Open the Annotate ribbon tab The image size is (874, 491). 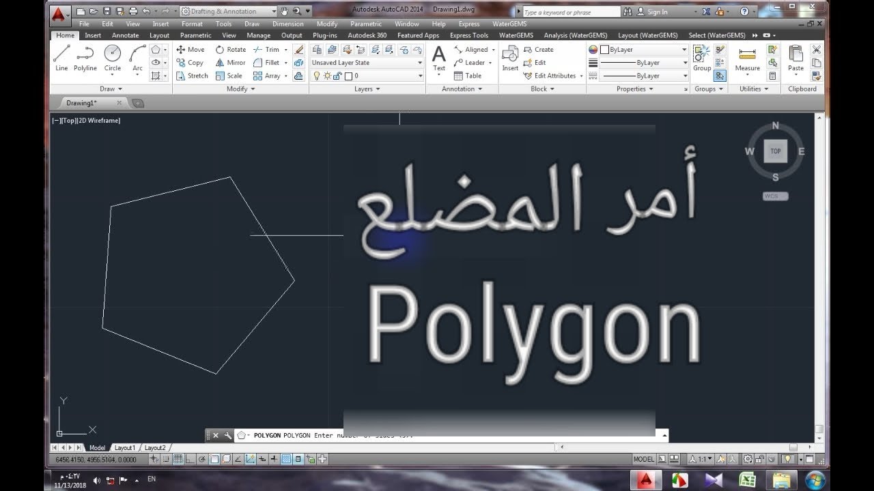125,35
